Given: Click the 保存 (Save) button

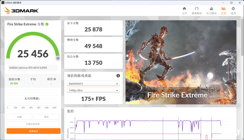Looking at the screenshot, I should click(x=46, y=117).
